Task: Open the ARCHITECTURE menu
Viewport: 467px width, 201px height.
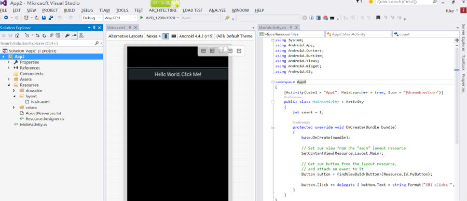Action: [163, 10]
